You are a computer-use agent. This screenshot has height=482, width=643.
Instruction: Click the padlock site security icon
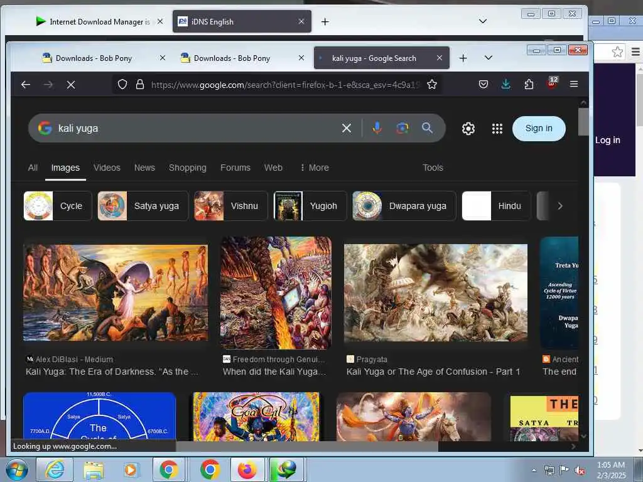click(140, 85)
